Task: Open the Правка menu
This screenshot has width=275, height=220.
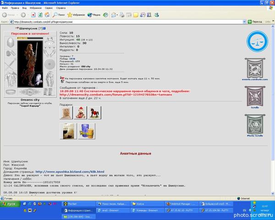Action: (15, 8)
